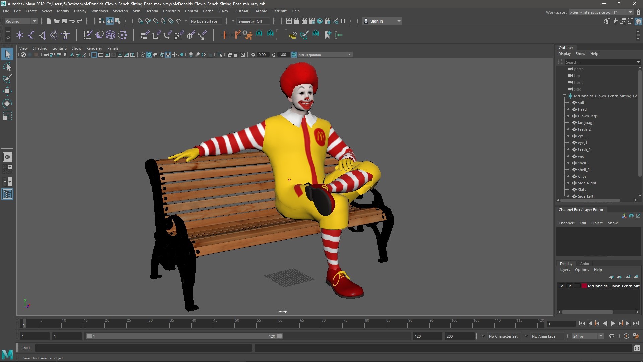
Task: Jump to start of playback range
Action: (582, 324)
